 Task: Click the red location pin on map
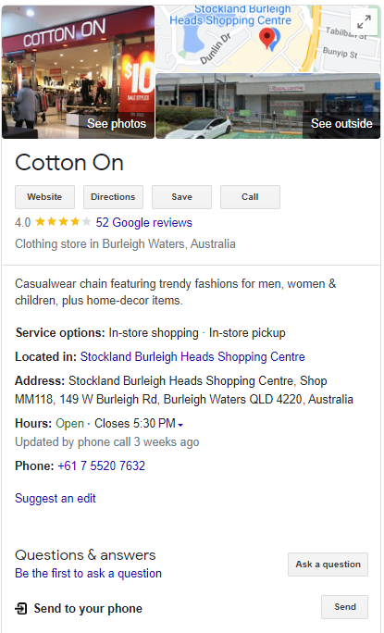tap(266, 38)
